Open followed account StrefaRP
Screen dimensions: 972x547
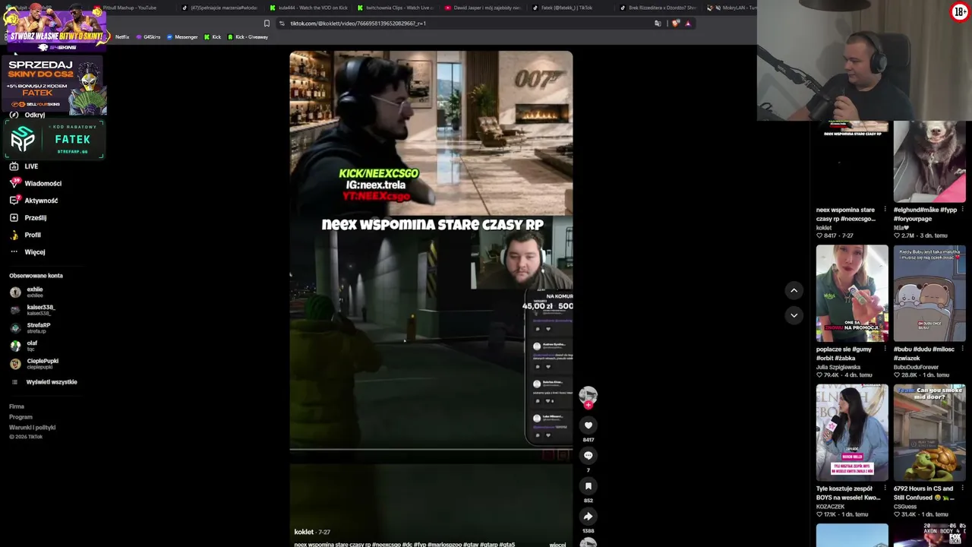30,328
